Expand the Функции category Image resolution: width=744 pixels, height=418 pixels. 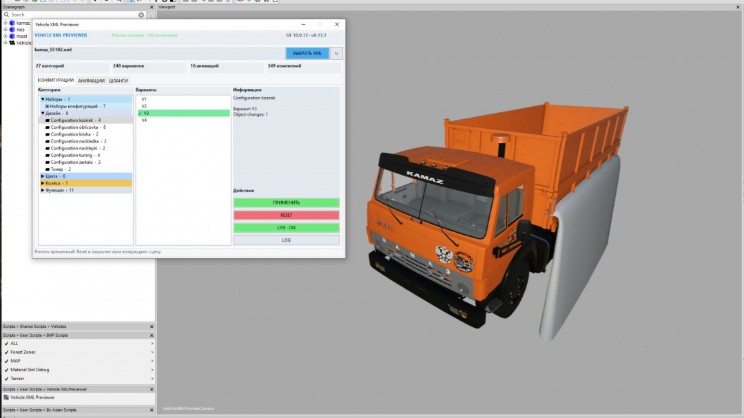click(x=43, y=190)
